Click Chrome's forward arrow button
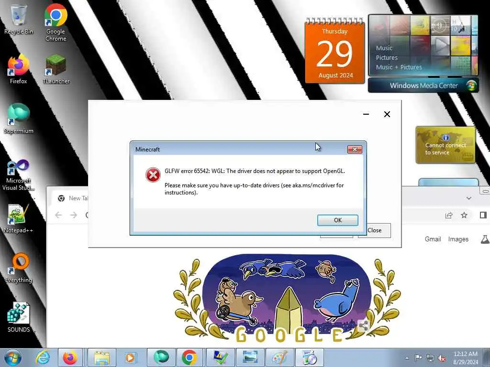The width and height of the screenshot is (490, 367). tap(73, 215)
